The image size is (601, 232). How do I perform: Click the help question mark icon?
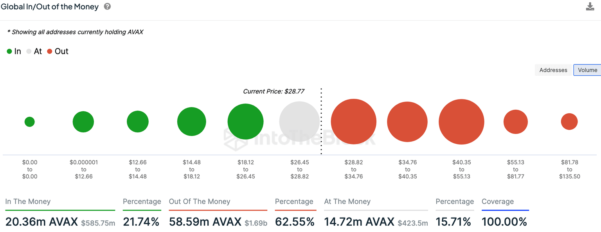coord(107,7)
